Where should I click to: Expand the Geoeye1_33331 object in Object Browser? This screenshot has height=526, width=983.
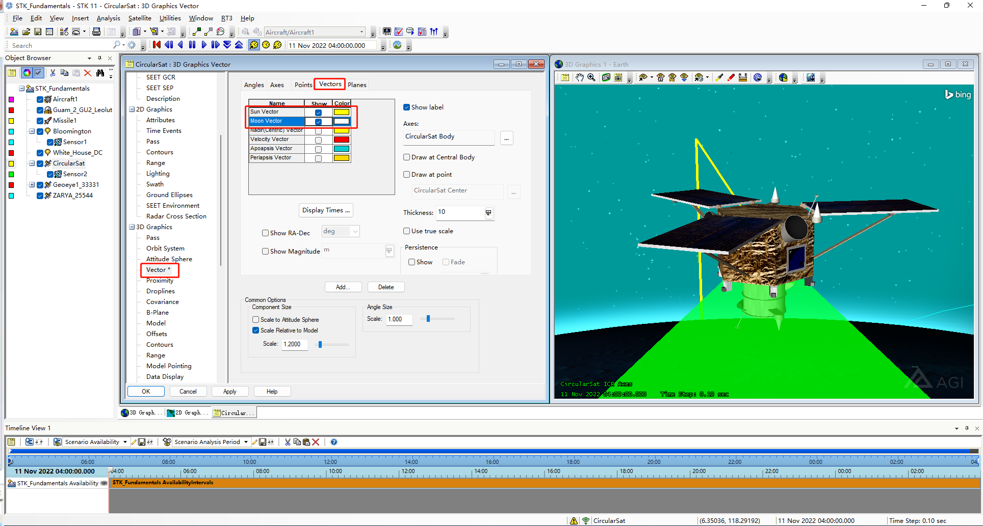tap(32, 184)
